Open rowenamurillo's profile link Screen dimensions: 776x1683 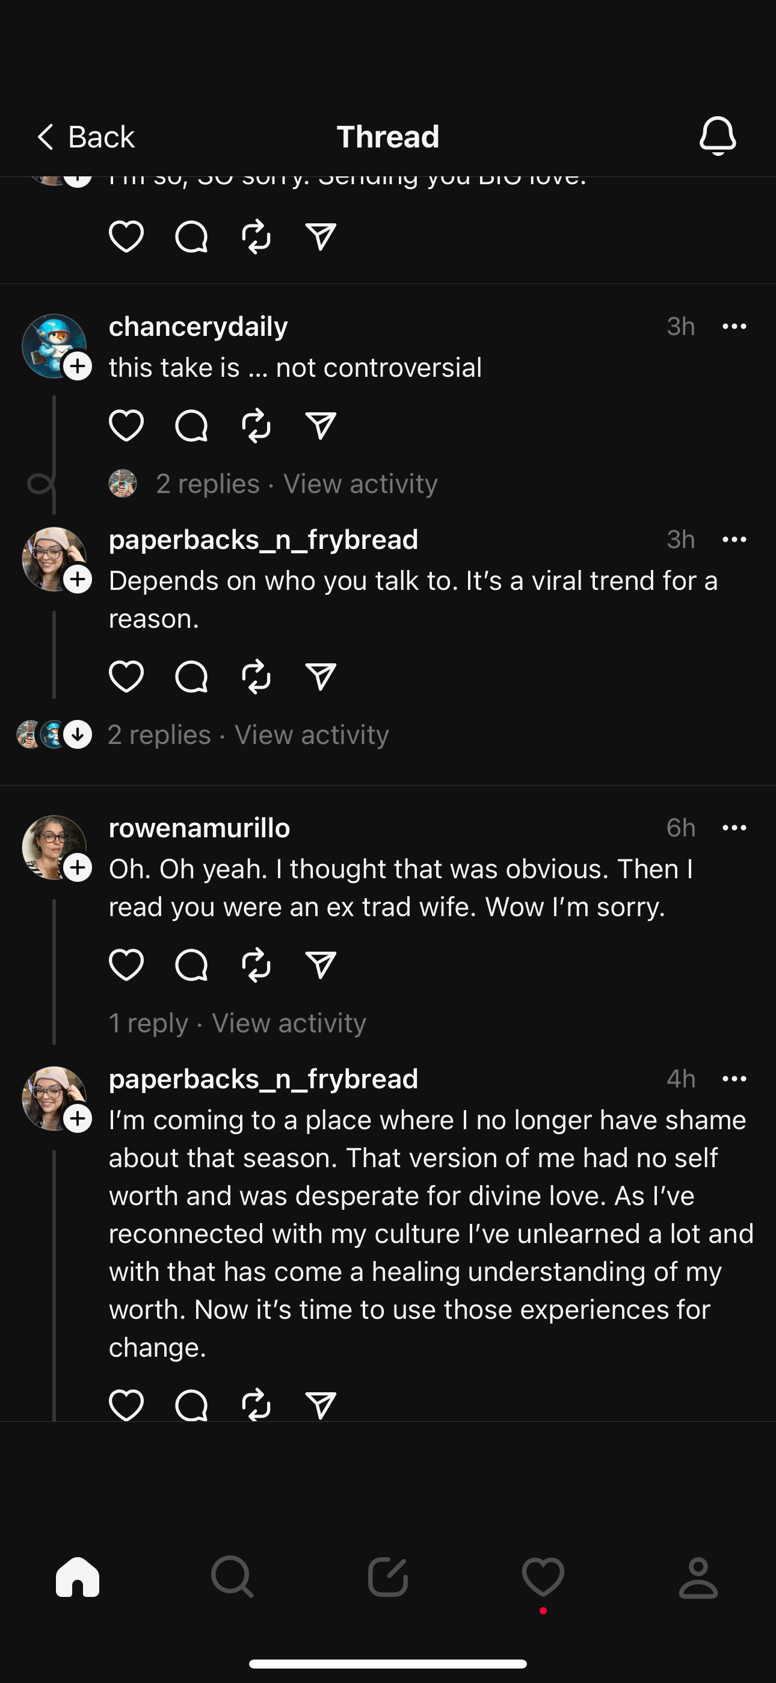tap(199, 828)
